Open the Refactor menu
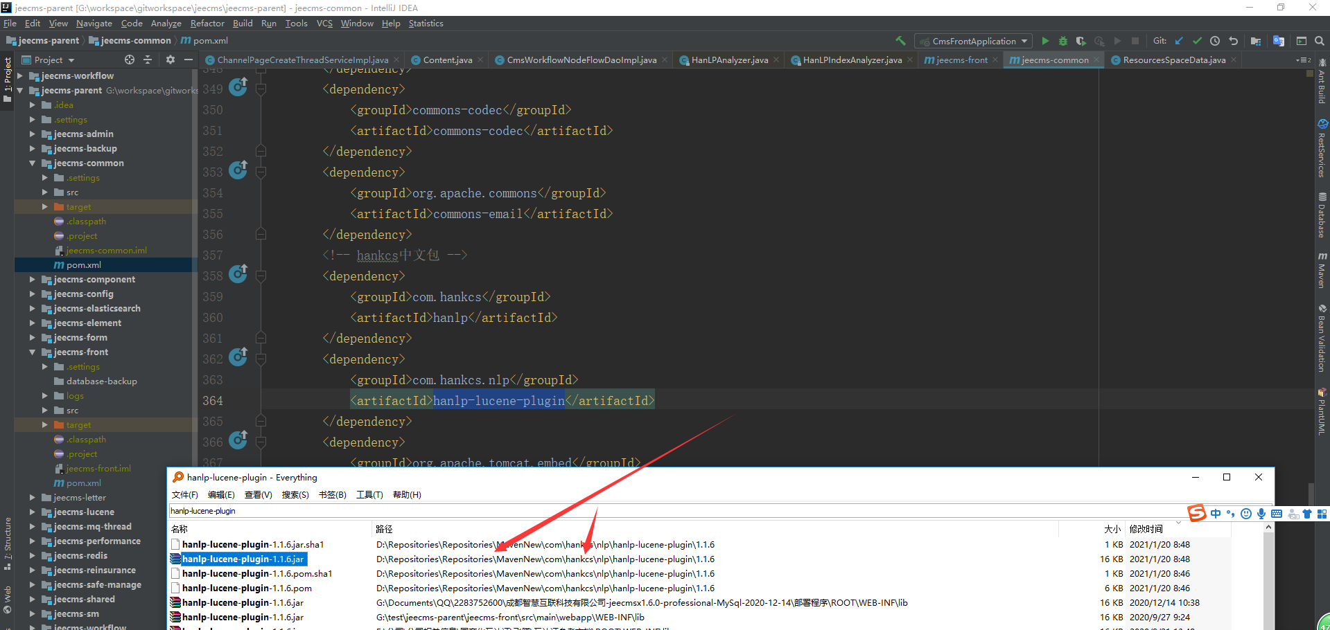1330x630 pixels. [207, 24]
